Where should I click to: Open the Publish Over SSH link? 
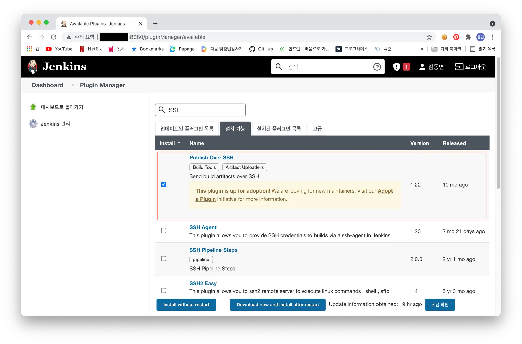[211, 158]
